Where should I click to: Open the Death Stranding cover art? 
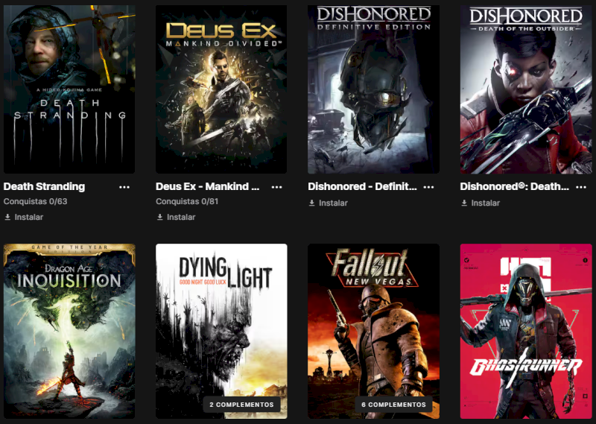tap(69, 89)
